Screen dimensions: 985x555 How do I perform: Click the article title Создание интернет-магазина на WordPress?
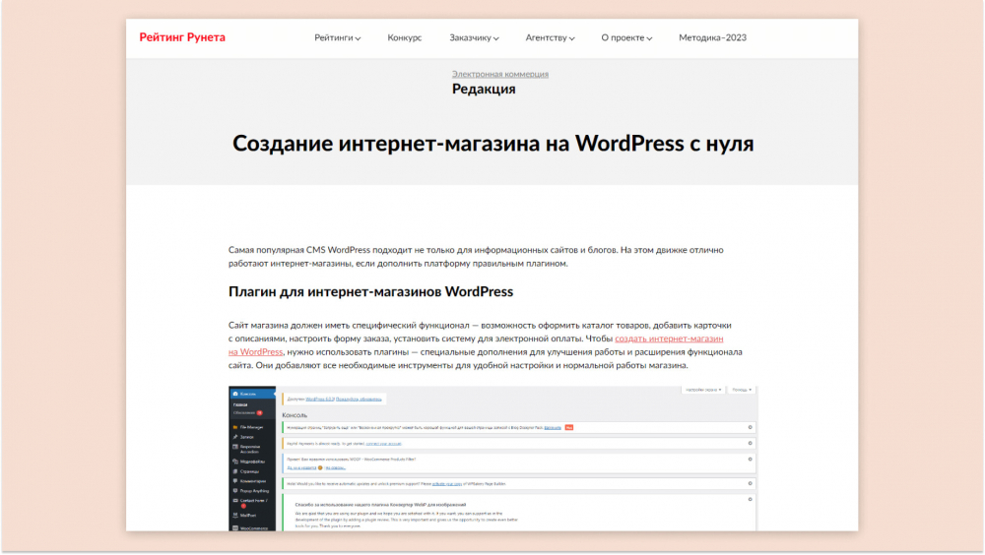pyautogui.click(x=492, y=143)
